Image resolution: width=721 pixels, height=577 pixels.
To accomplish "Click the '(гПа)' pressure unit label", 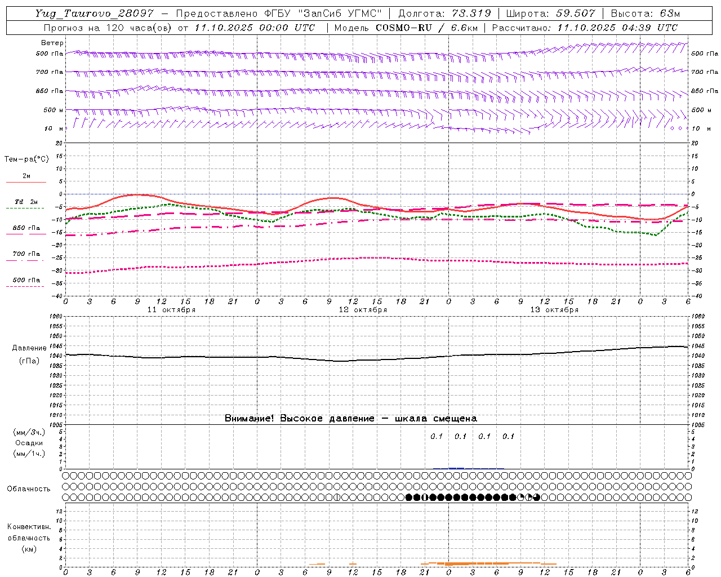I will [29, 361].
